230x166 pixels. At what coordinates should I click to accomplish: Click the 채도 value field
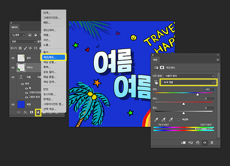coord(210,99)
